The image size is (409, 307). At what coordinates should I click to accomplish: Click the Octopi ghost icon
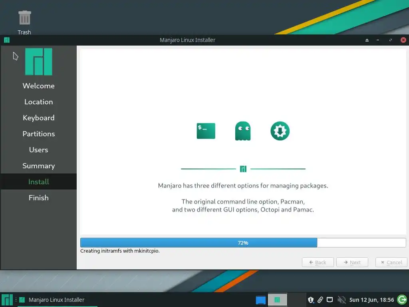(x=243, y=131)
